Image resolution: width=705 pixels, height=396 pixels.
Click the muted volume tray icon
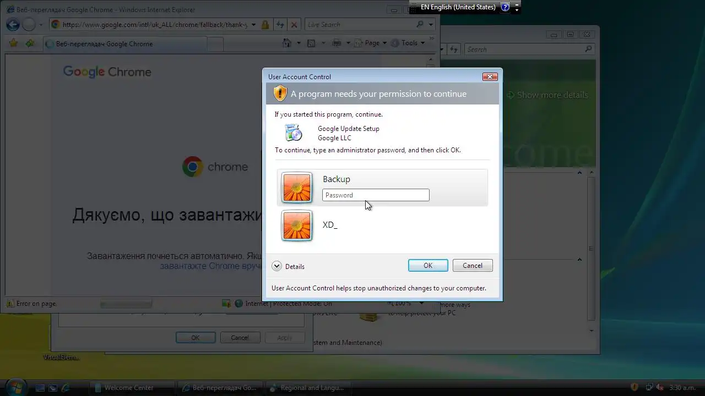(x=659, y=387)
